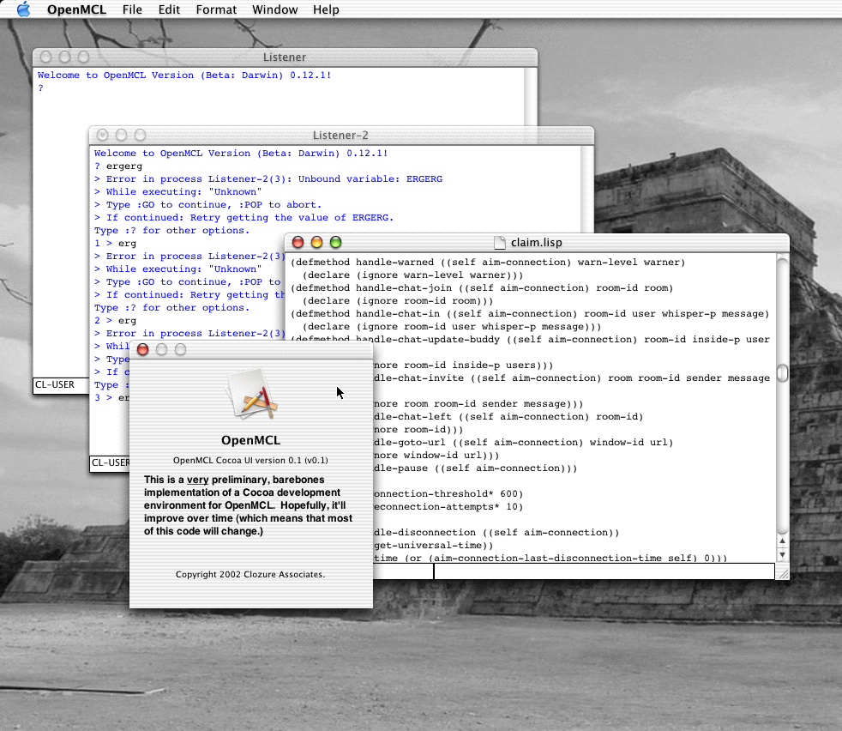Click the '1 > erg' prompt line in Listener-2
This screenshot has height=731, width=842.
click(x=116, y=244)
